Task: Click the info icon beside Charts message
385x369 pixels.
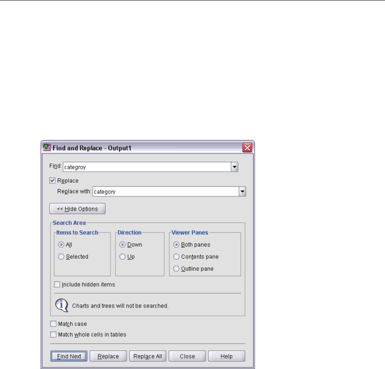Action: 61,305
